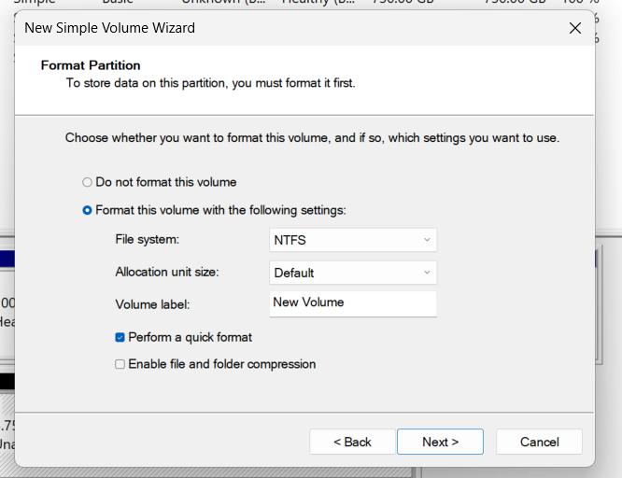Uncheck 'Perform a quick format' checkbox
Image resolution: width=622 pixels, height=478 pixels.
[120, 337]
